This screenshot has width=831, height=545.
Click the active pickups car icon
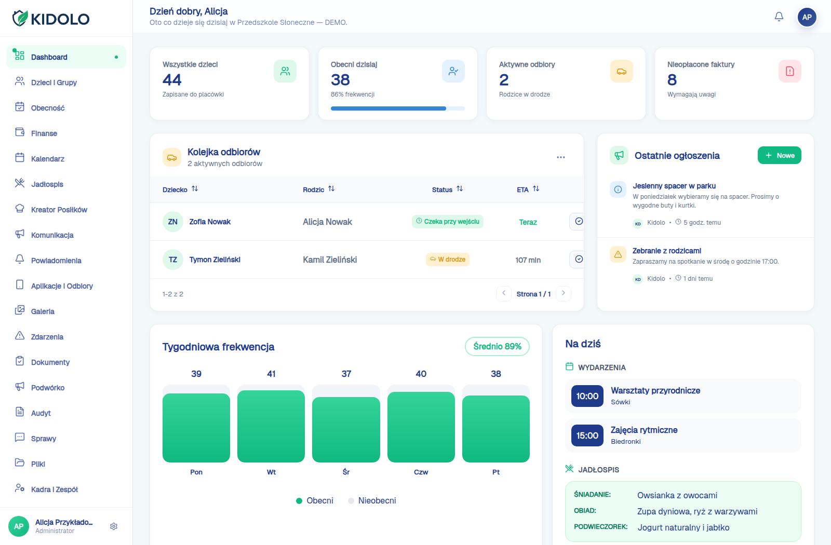(622, 71)
